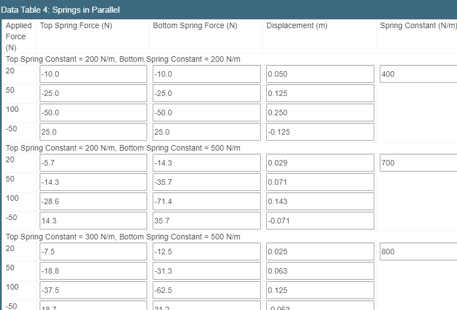Focus the Displacement field showing 0.143
This screenshot has width=457, height=310.
pyautogui.click(x=320, y=201)
